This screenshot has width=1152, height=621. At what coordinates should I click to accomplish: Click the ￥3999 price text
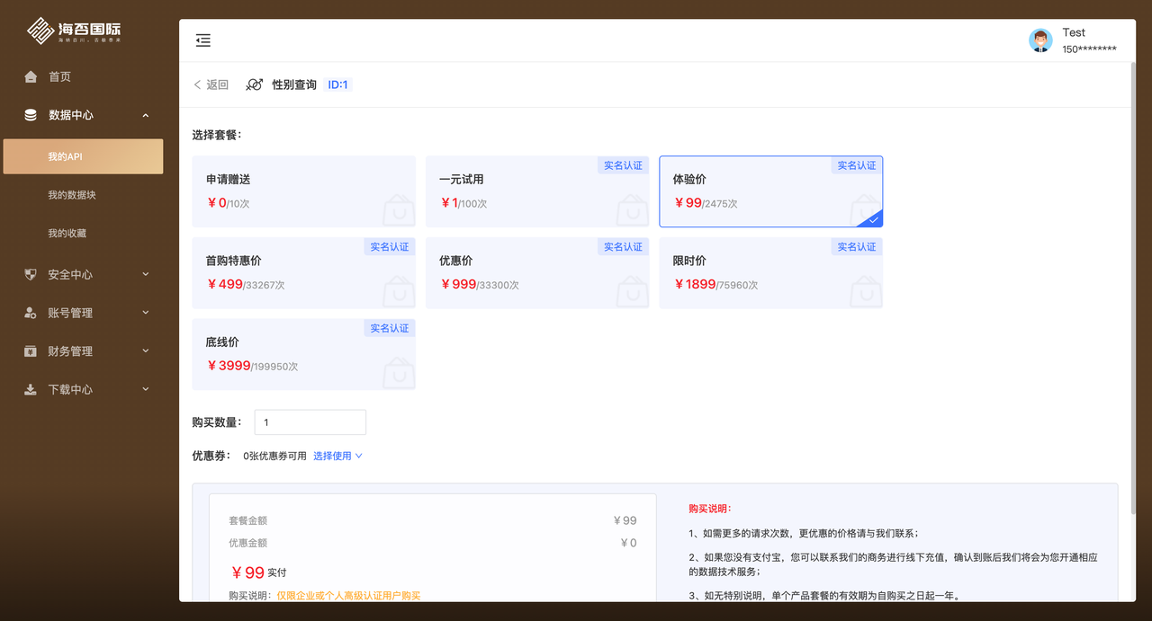click(229, 365)
